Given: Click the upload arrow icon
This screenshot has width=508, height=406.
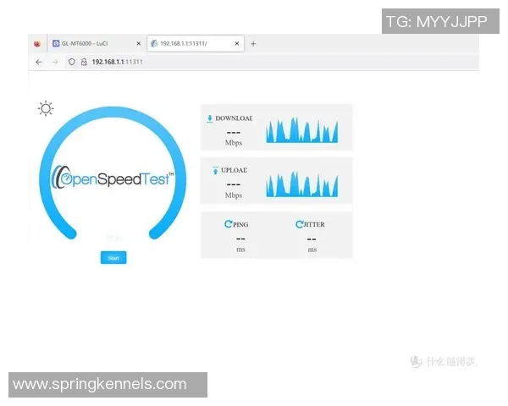Looking at the screenshot, I should point(215,171).
